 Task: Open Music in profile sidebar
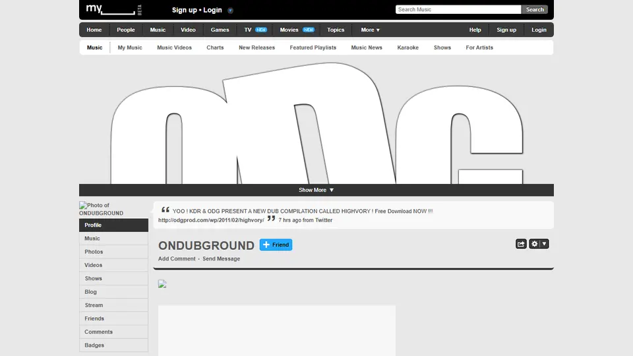pos(113,239)
